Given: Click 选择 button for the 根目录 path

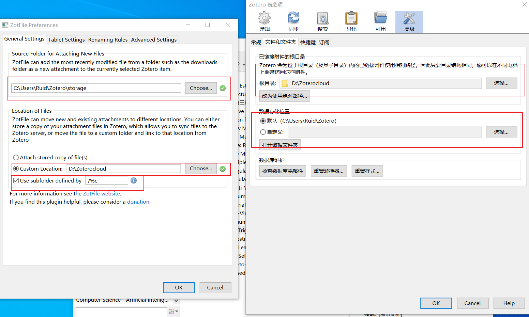Looking at the screenshot, I should click(x=501, y=83).
